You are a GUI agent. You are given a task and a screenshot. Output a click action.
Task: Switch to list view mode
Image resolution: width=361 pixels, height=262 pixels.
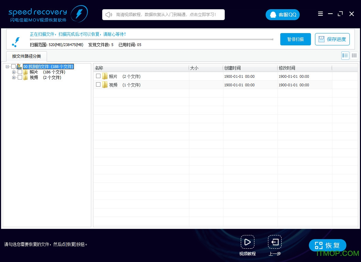[x=345, y=56]
